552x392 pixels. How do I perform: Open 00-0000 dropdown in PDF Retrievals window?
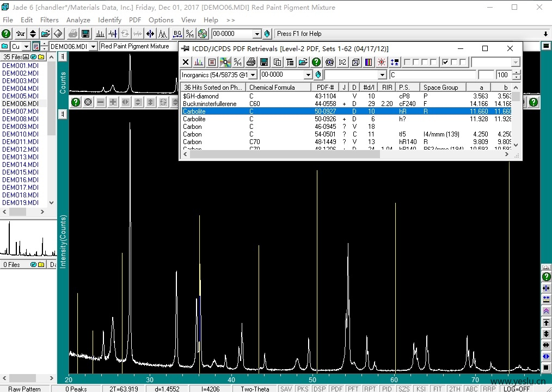[x=308, y=75]
